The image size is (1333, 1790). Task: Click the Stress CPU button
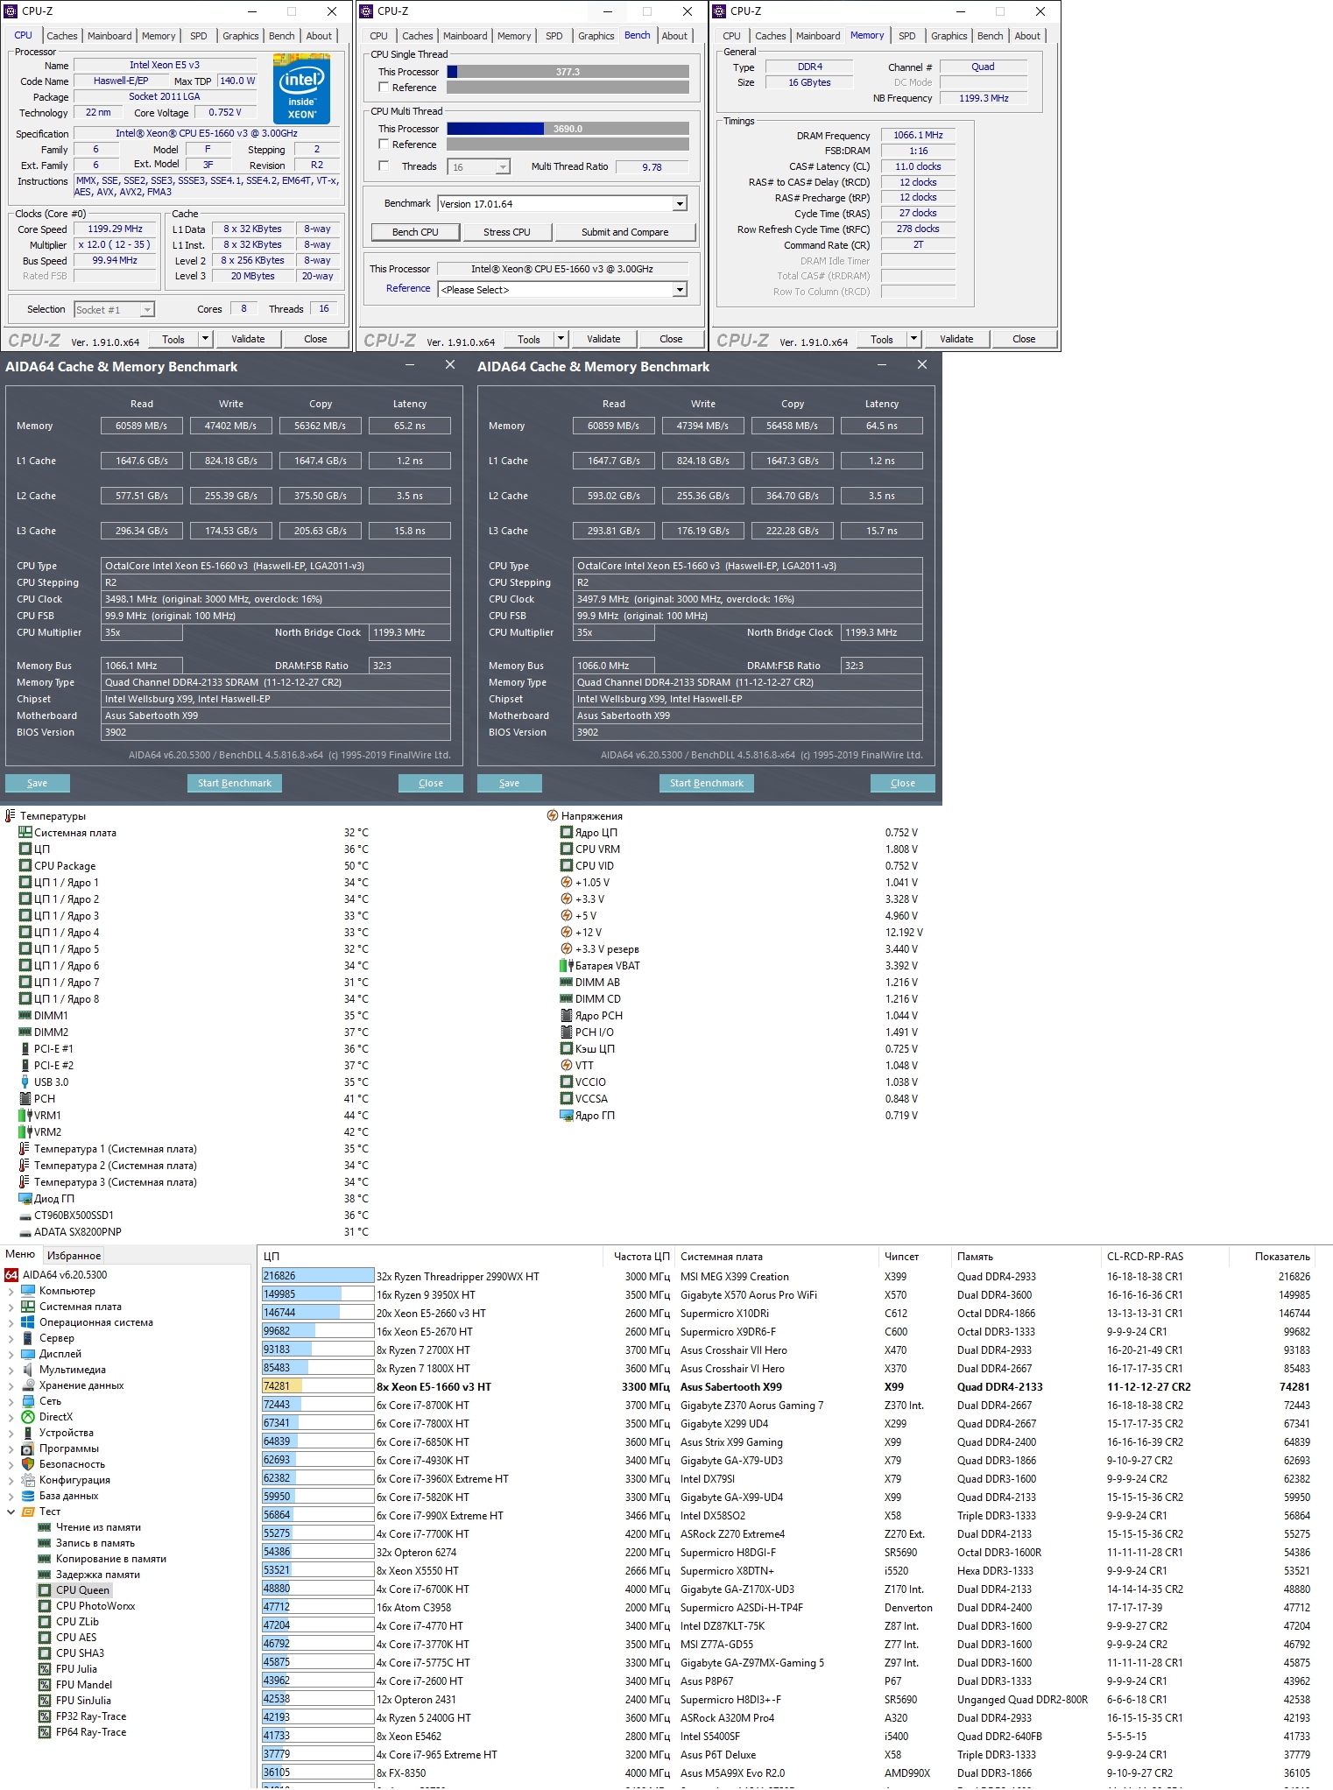(x=507, y=232)
